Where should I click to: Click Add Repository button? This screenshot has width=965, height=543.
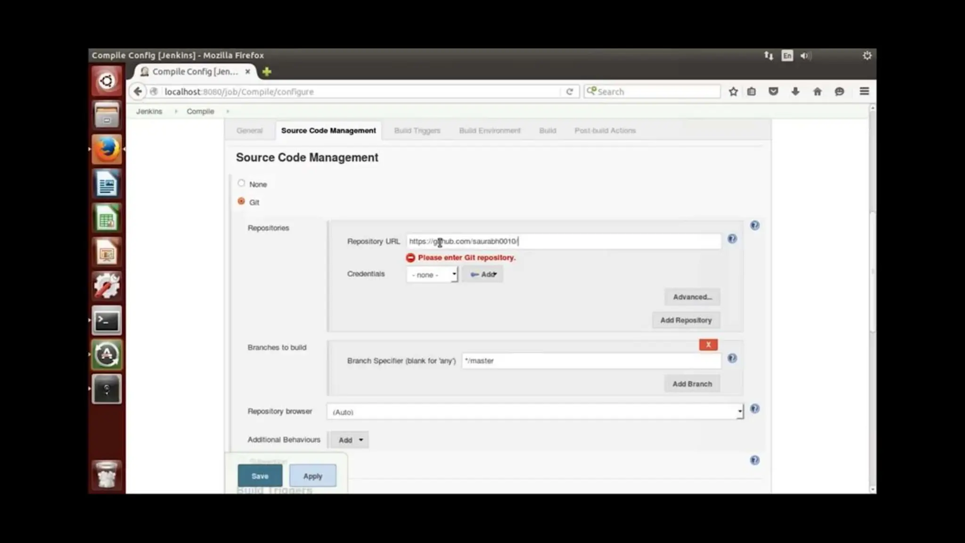coord(686,320)
